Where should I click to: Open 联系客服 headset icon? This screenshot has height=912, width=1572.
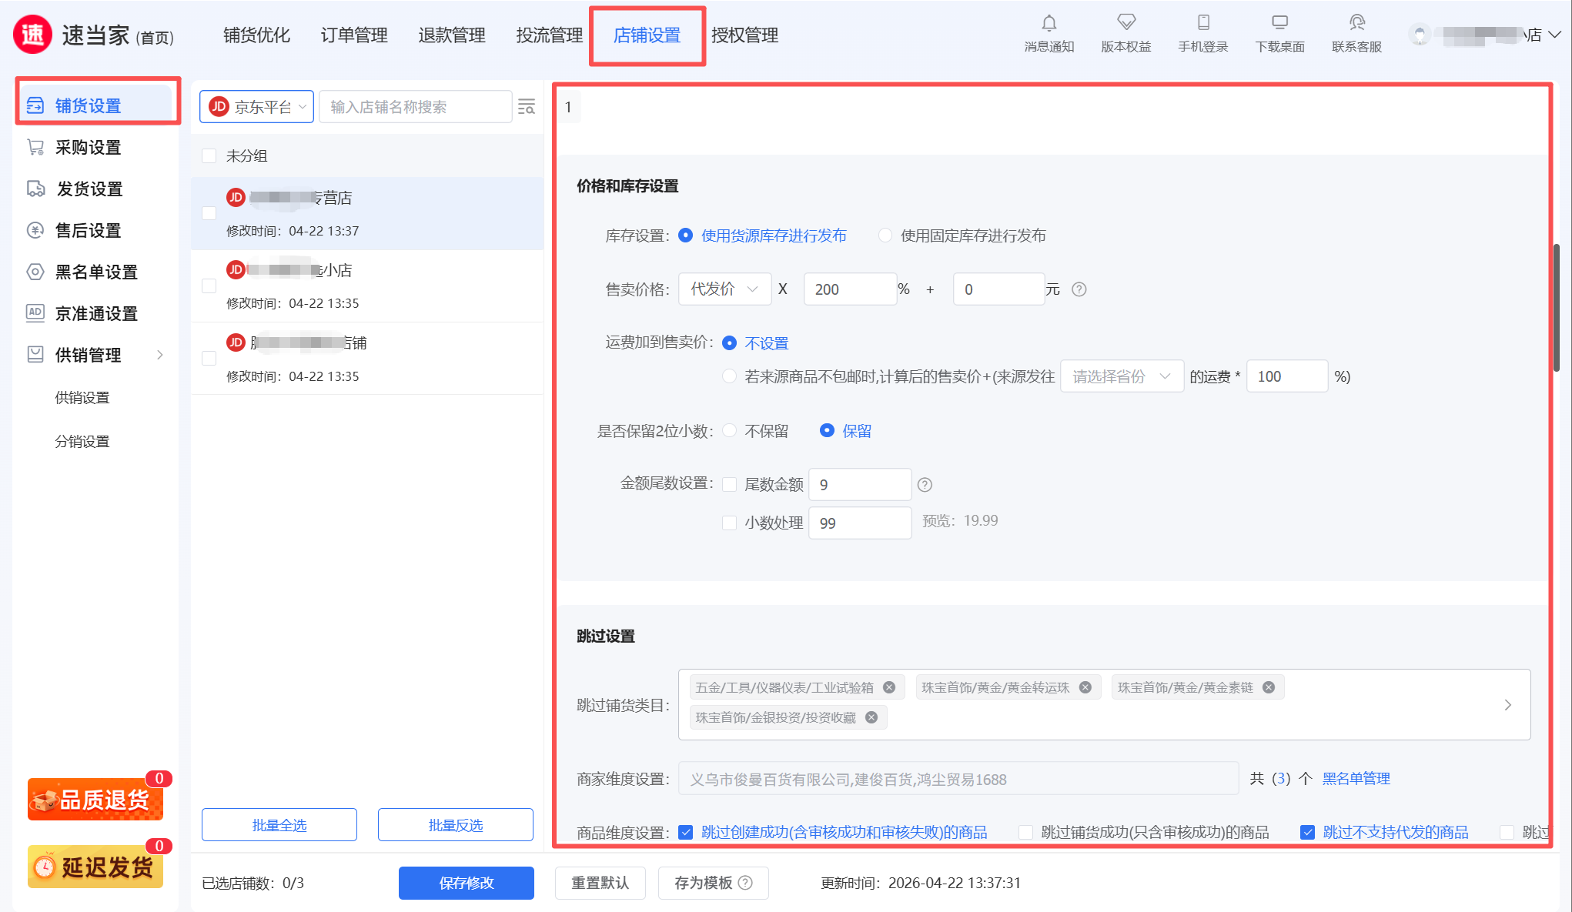pyautogui.click(x=1356, y=23)
